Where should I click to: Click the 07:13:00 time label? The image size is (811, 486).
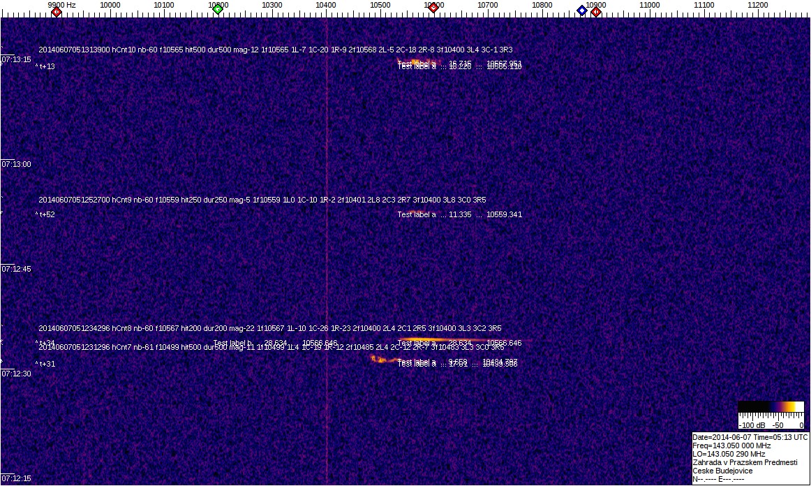point(17,165)
